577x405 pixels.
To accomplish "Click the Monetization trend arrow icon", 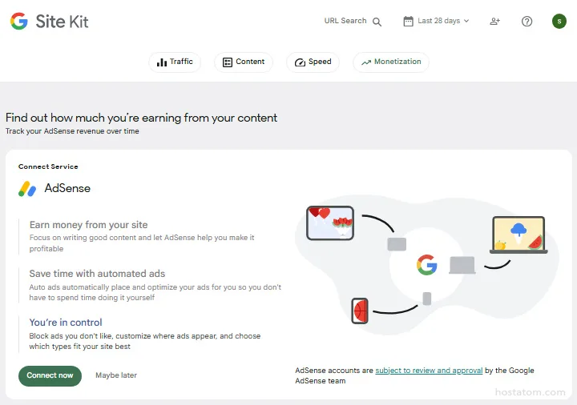I will click(x=365, y=62).
